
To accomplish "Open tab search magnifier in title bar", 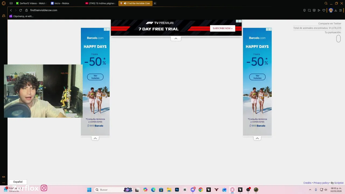I will coord(326,3).
